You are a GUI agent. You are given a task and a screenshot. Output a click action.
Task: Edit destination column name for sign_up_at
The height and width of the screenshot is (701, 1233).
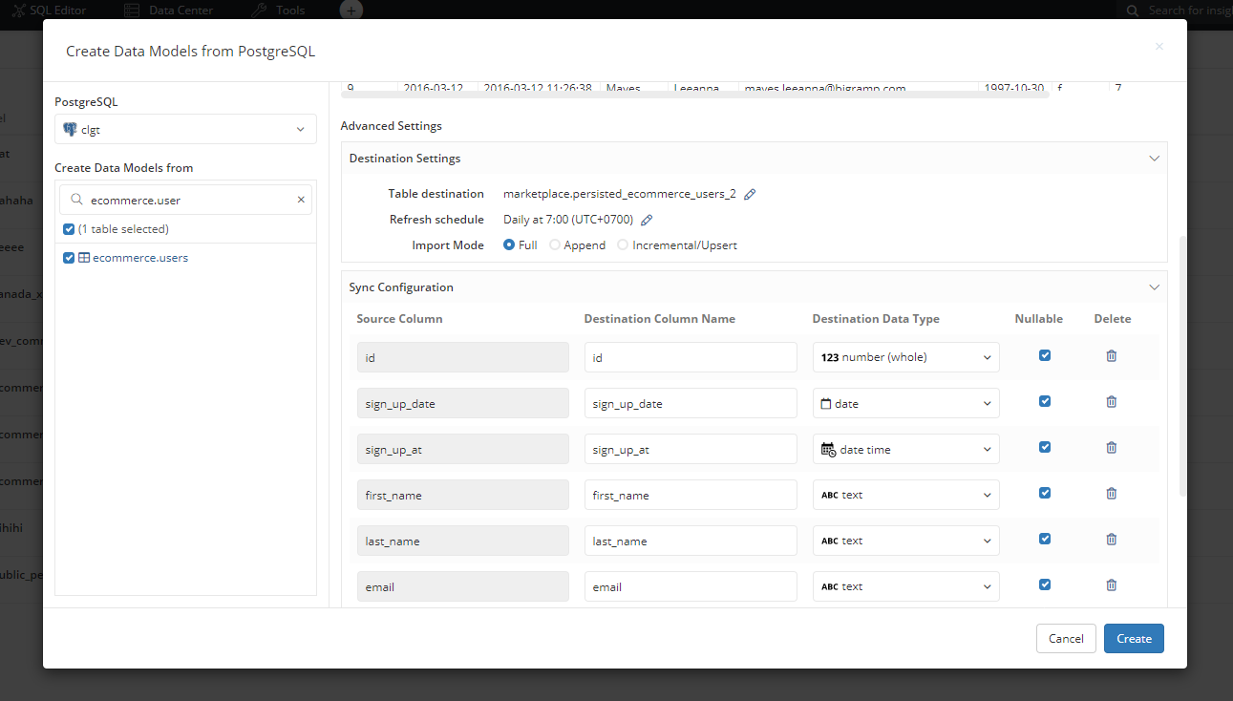[x=691, y=449]
